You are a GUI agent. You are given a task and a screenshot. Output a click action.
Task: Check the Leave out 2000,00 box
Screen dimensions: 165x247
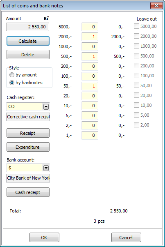[x=136, y=36]
